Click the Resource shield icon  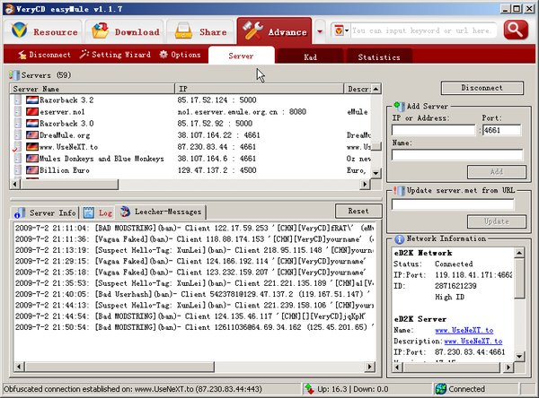(x=19, y=30)
